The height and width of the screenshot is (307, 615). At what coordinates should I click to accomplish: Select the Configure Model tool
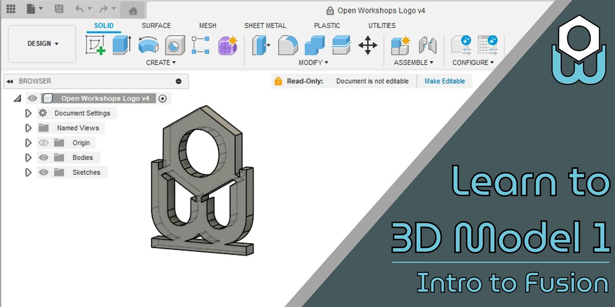click(461, 45)
